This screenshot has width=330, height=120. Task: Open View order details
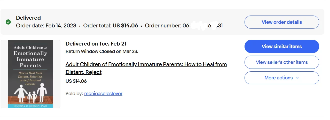[282, 22]
